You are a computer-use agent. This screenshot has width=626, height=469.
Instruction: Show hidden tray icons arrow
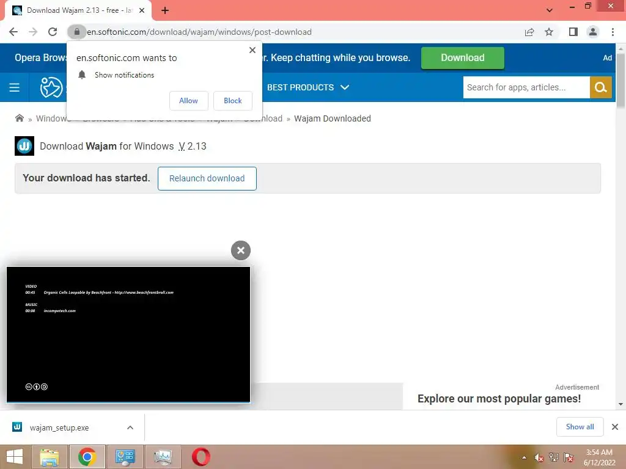pyautogui.click(x=524, y=457)
